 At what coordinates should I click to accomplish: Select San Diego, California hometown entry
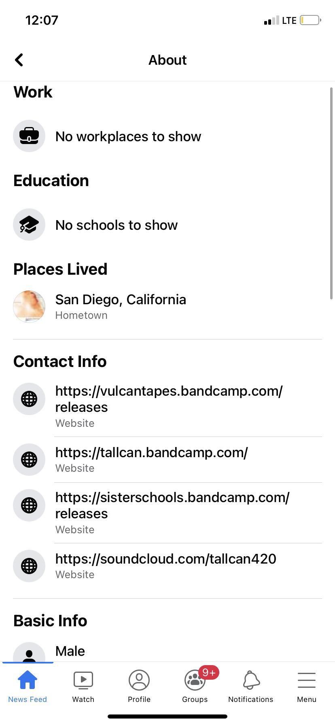[x=121, y=300]
